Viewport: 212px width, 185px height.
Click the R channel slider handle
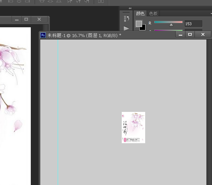click(x=171, y=25)
